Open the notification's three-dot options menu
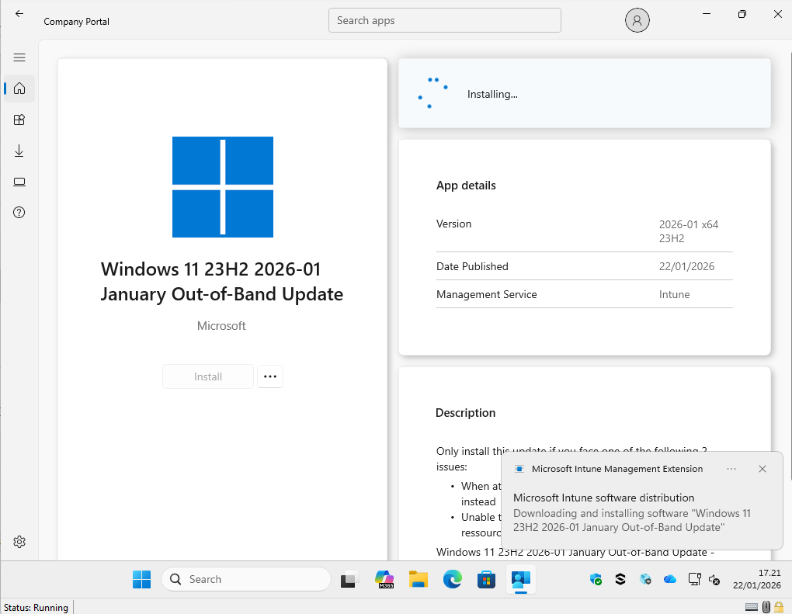The width and height of the screenshot is (792, 614). 731,469
